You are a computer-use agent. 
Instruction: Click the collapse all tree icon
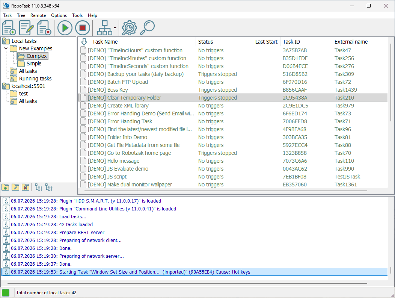pos(48,187)
